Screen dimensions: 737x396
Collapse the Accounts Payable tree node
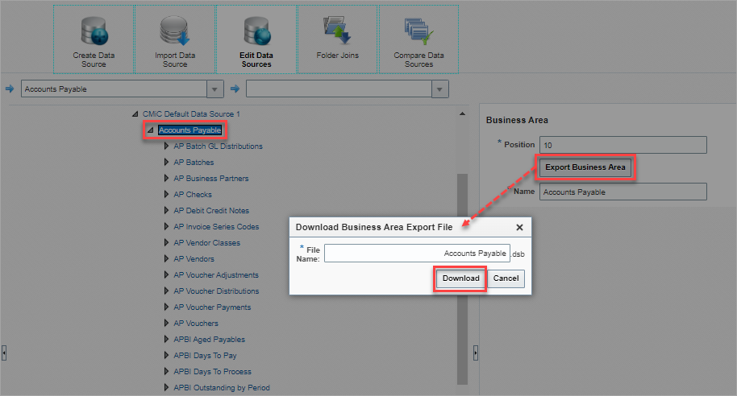[x=151, y=130]
